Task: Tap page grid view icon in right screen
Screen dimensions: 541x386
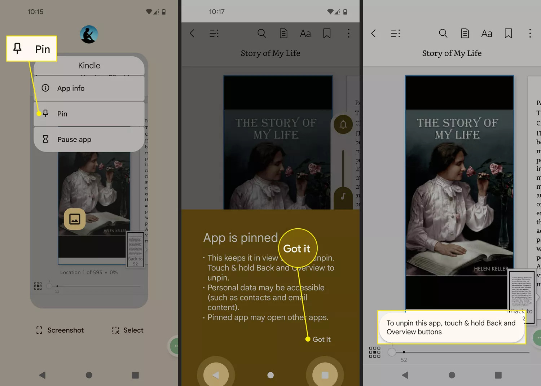Action: (375, 352)
